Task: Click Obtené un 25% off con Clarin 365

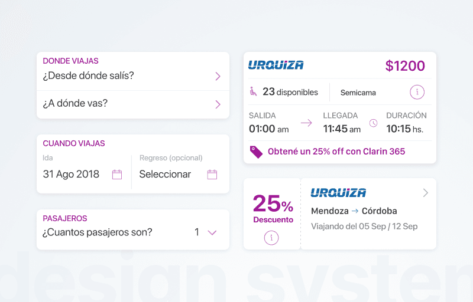Action: coord(336,152)
